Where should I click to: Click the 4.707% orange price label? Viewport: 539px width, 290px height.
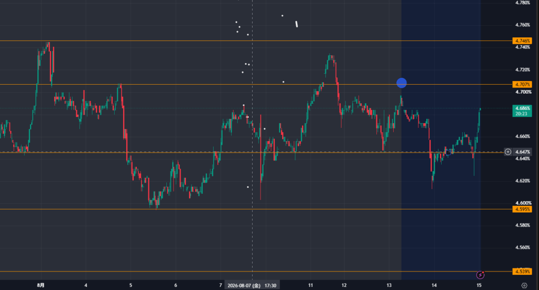522,85
